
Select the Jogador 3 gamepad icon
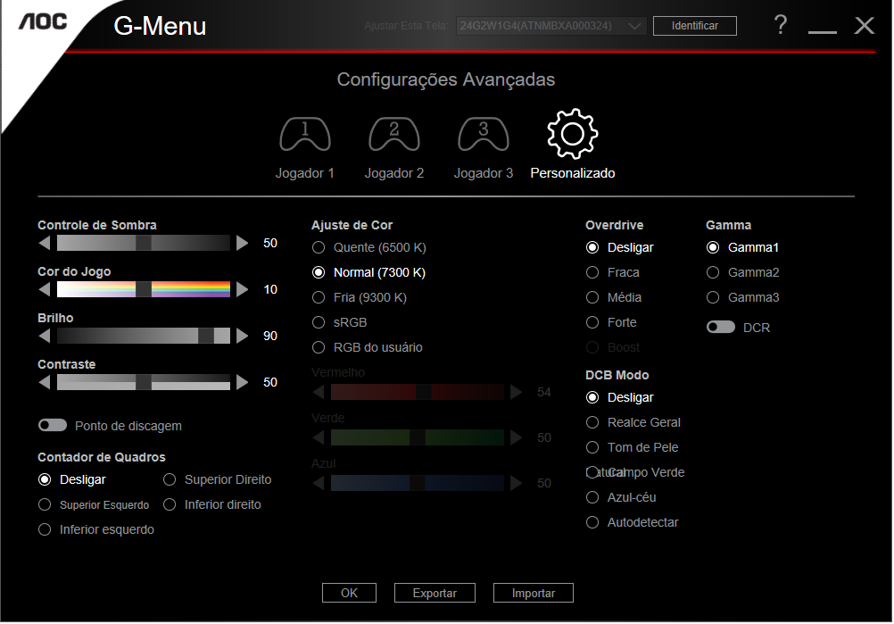click(484, 134)
